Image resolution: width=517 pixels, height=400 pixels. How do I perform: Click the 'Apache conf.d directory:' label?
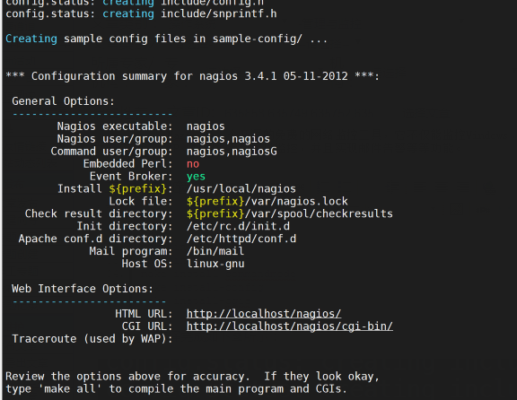96,239
